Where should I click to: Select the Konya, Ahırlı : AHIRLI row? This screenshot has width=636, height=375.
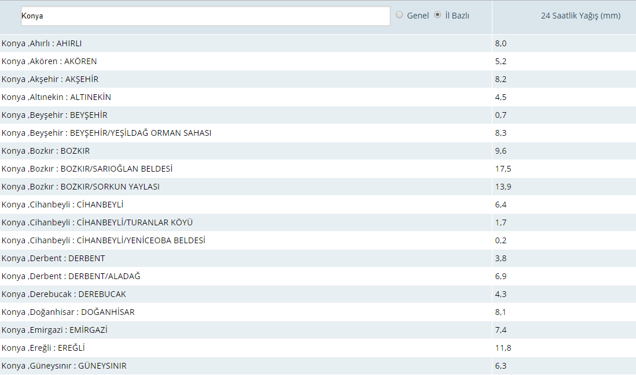coord(318,43)
